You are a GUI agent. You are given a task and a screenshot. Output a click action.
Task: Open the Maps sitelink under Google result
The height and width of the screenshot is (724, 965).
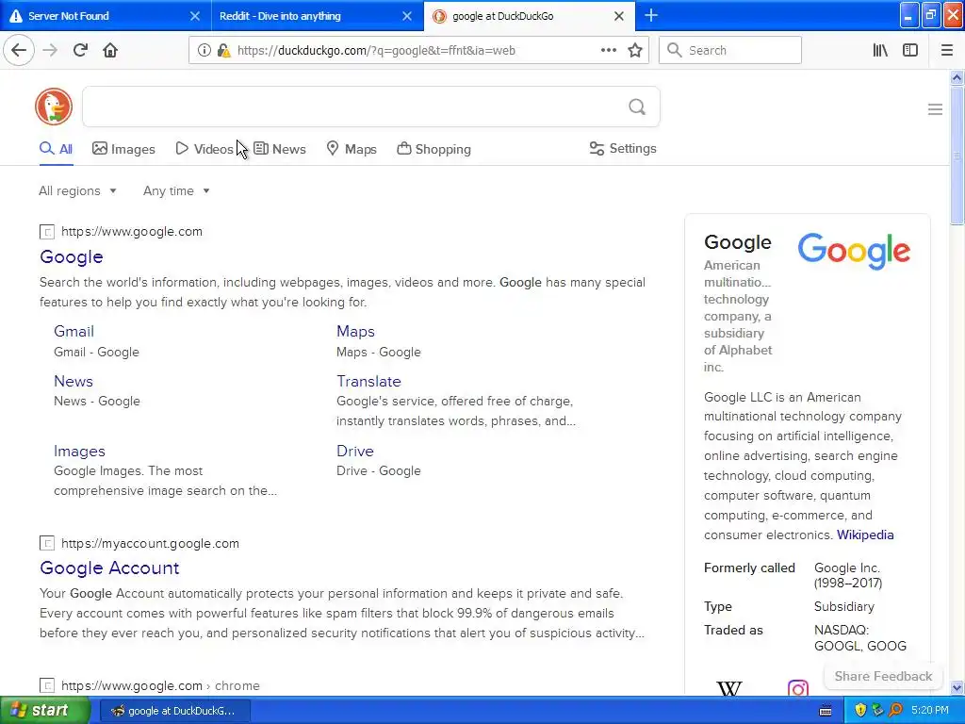pos(355,331)
